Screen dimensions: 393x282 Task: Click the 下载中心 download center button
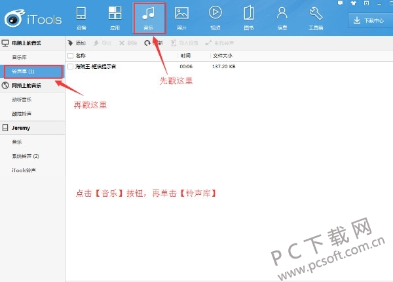coord(368,20)
